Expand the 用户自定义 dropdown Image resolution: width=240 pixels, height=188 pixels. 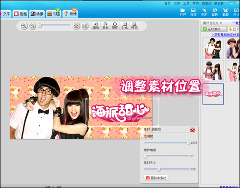212,23
